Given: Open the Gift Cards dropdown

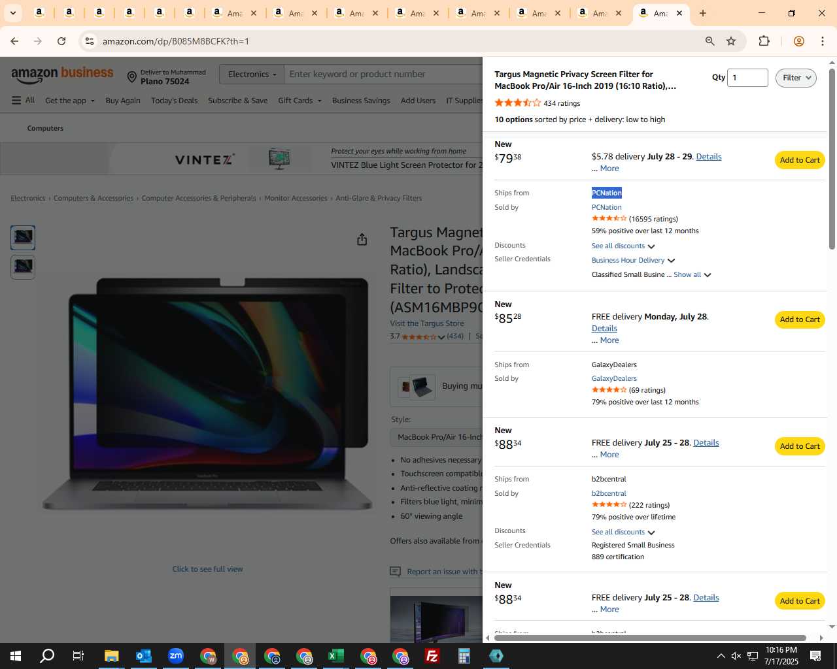Looking at the screenshot, I should point(299,101).
